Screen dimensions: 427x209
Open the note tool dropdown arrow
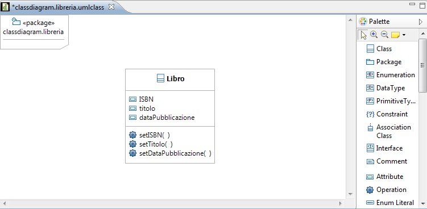404,35
